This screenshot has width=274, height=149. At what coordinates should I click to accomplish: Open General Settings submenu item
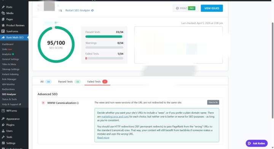11,59
